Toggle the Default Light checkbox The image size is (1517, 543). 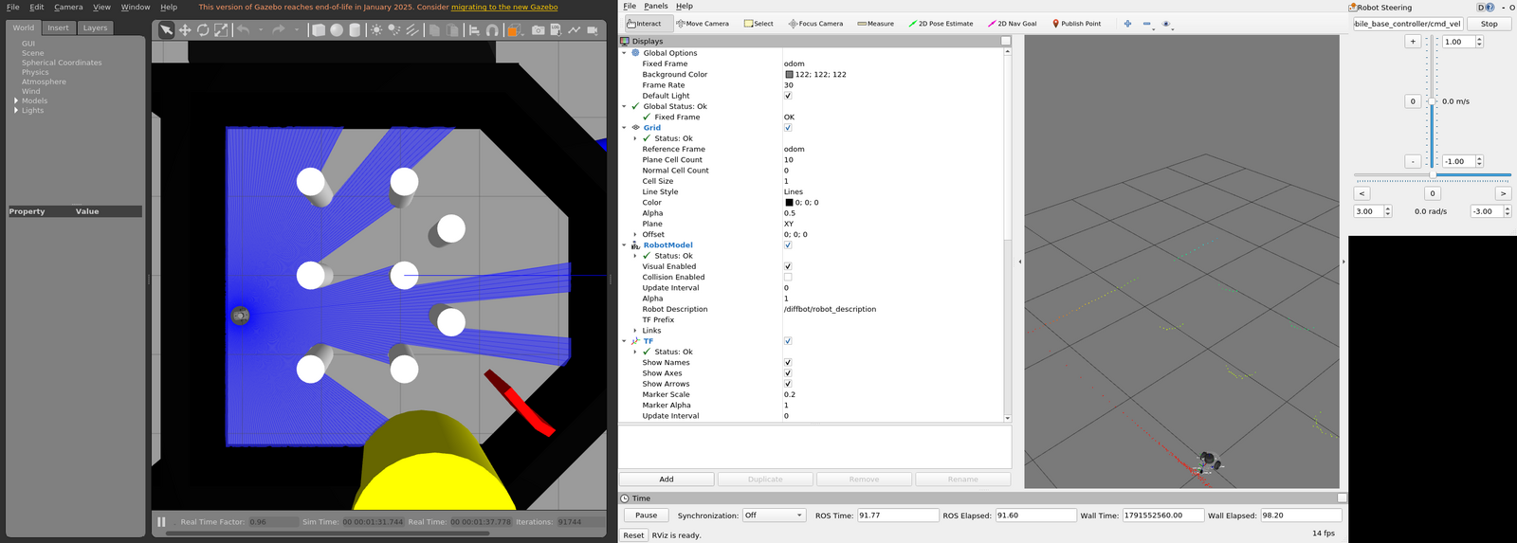pyautogui.click(x=788, y=96)
